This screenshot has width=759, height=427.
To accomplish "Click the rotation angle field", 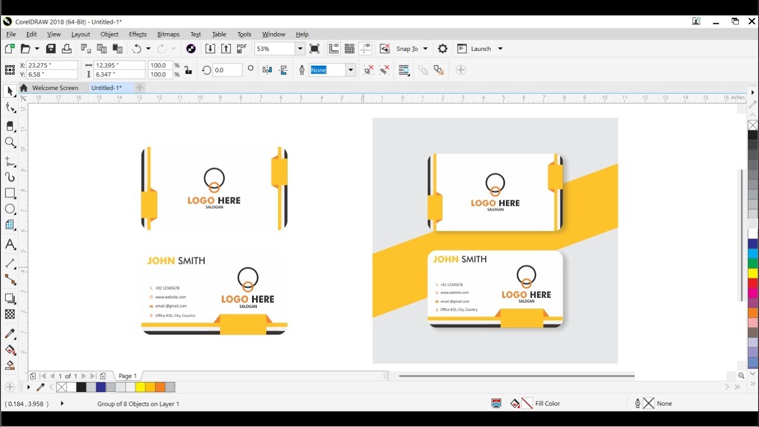I will click(x=227, y=70).
